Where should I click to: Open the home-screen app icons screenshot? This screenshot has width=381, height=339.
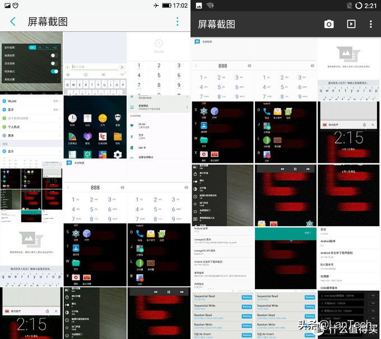tap(95, 127)
